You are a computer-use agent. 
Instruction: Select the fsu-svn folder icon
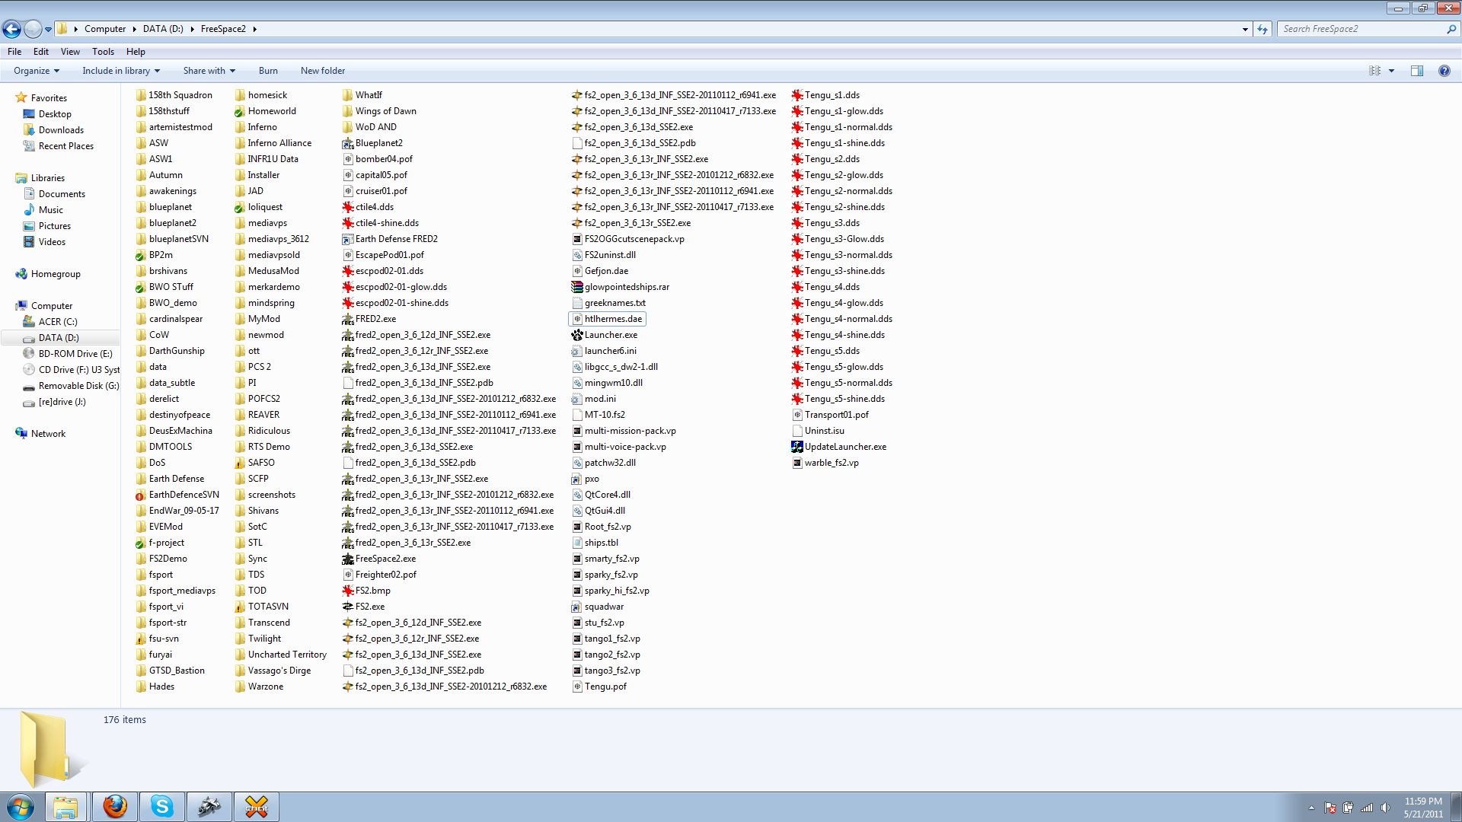pyautogui.click(x=141, y=639)
